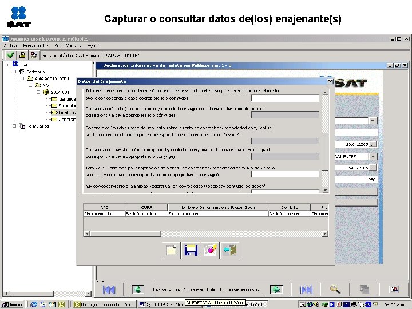The image size is (412, 309).
Task: Click the eraser clear-form icon
Action: pos(210,251)
